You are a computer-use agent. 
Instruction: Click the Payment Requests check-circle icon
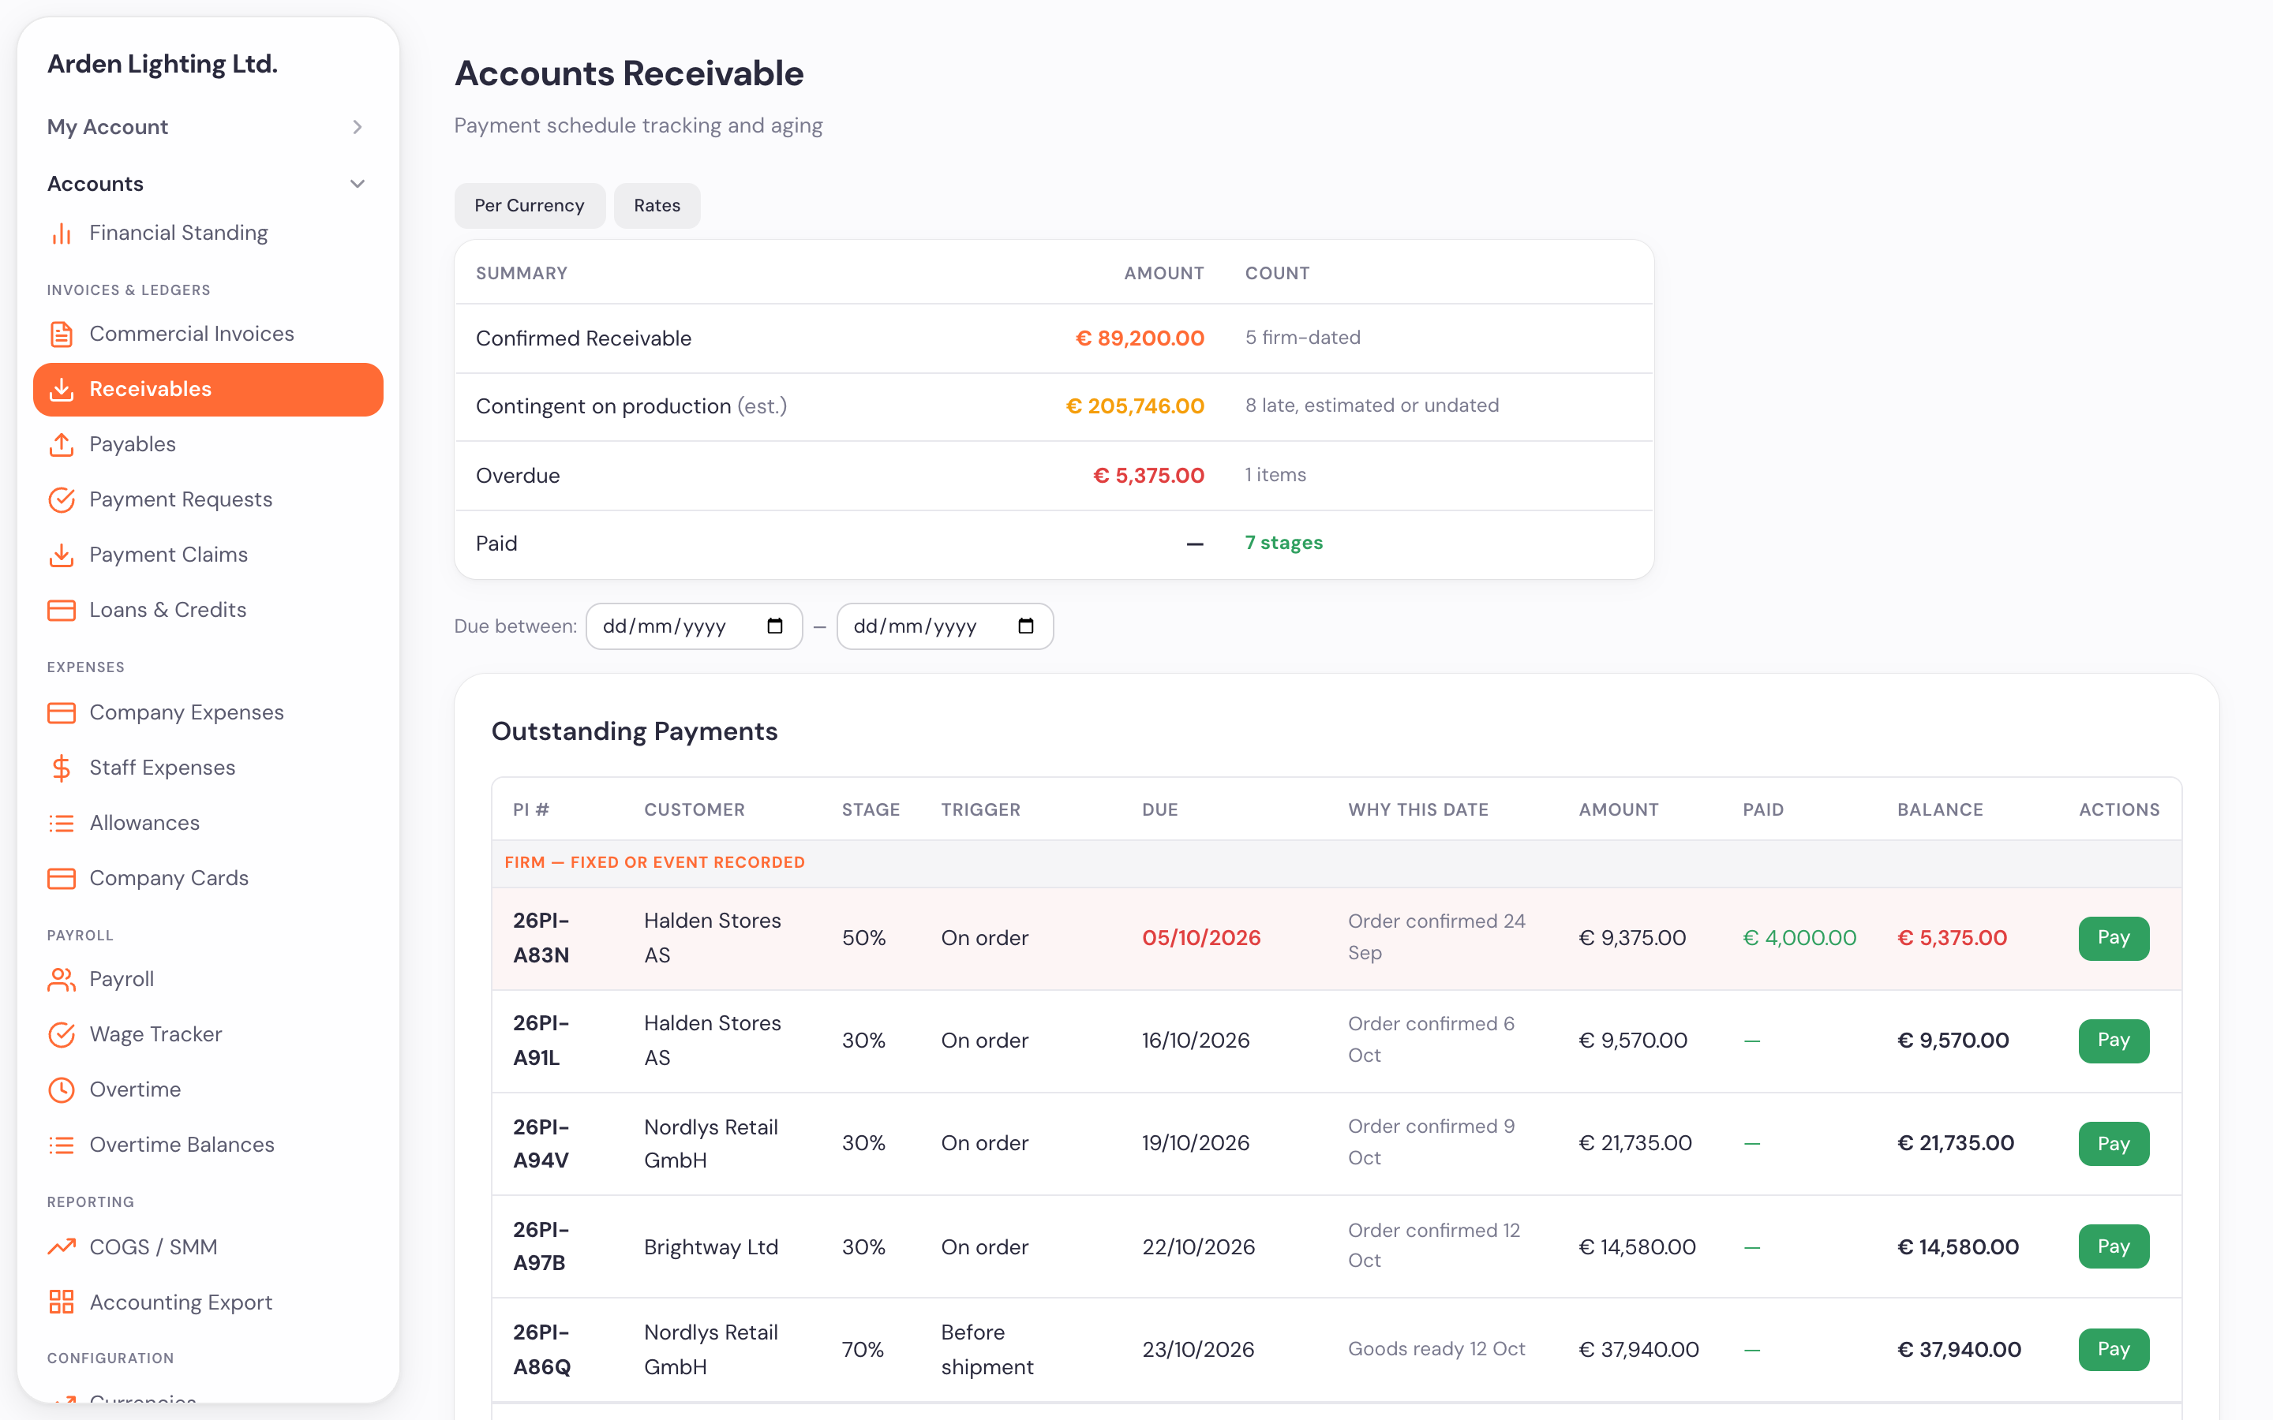pyautogui.click(x=61, y=499)
